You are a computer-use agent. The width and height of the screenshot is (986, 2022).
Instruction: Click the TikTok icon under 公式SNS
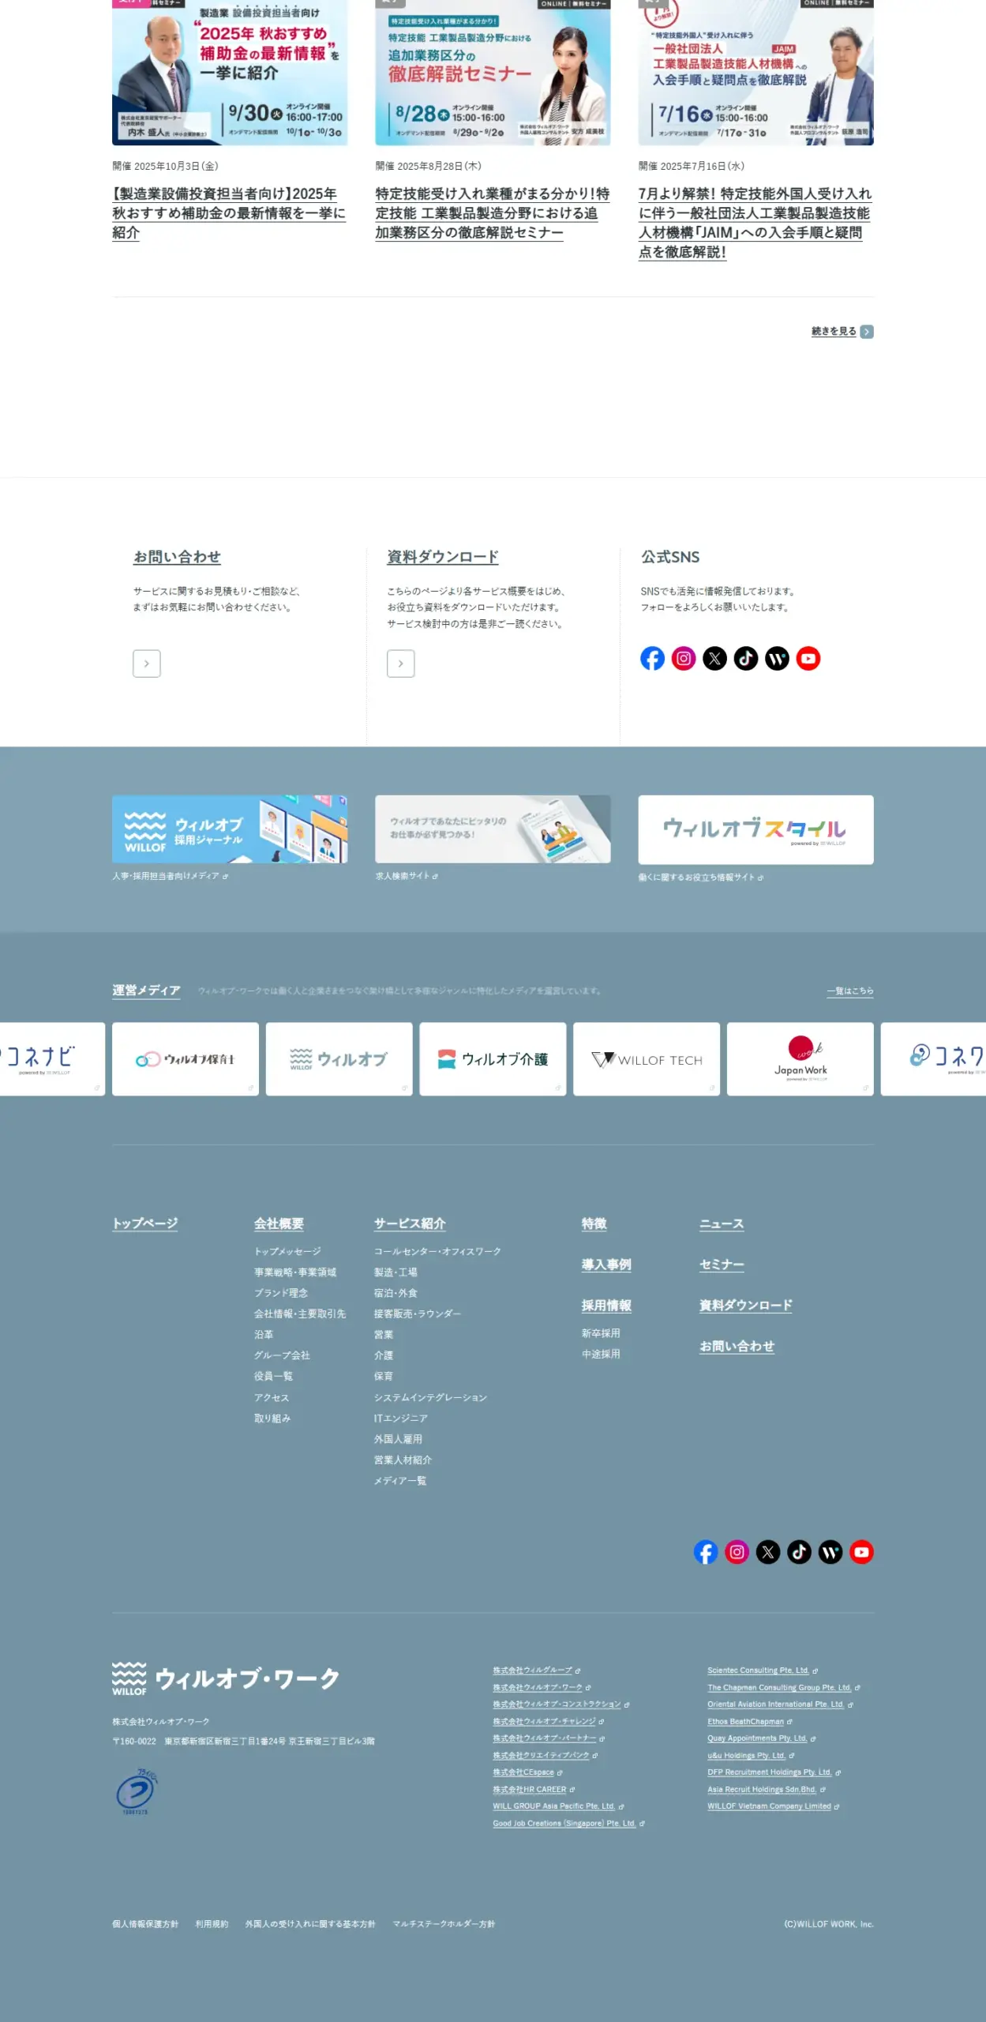coord(745,658)
